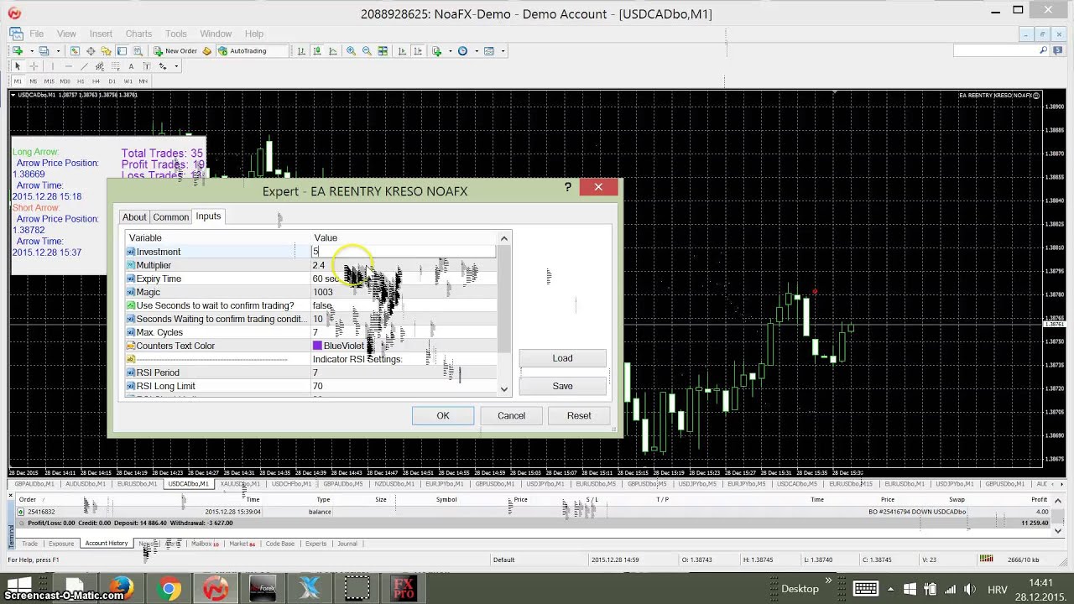Click the Investment value field
Image resolution: width=1074 pixels, height=604 pixels.
tap(404, 252)
